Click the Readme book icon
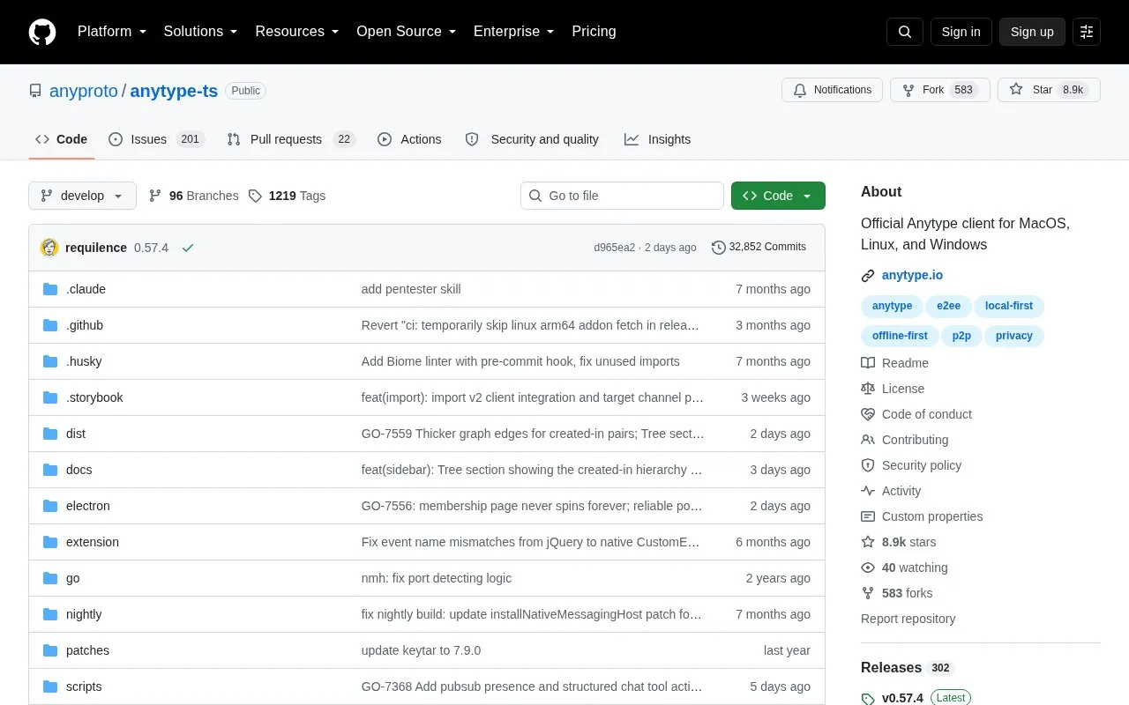This screenshot has height=705, width=1129. click(868, 363)
